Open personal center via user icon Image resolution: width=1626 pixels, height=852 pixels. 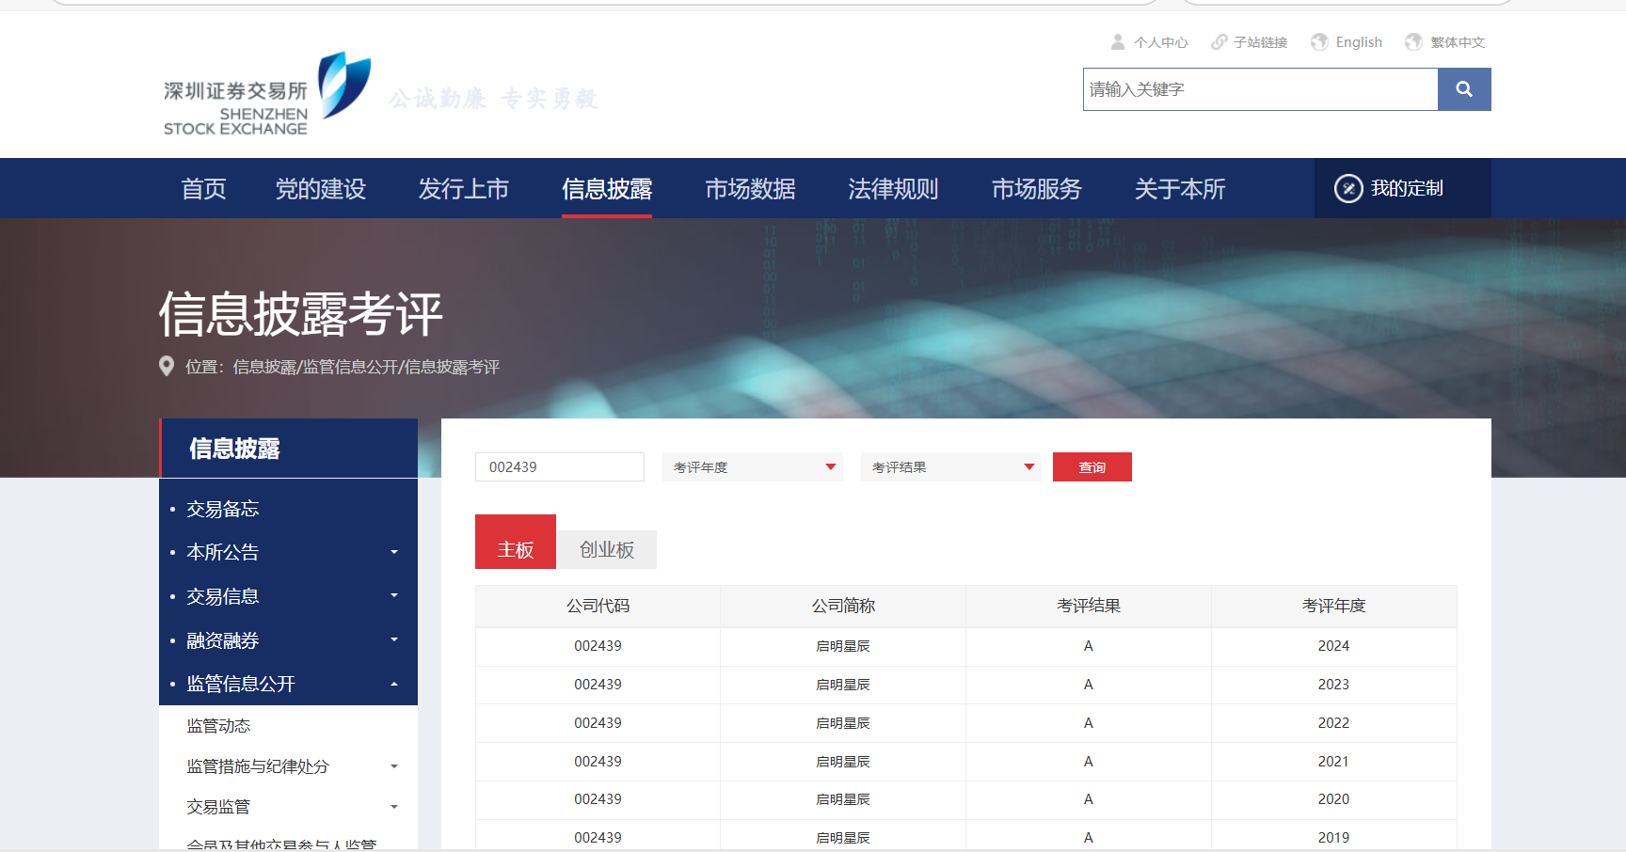coord(1118,42)
